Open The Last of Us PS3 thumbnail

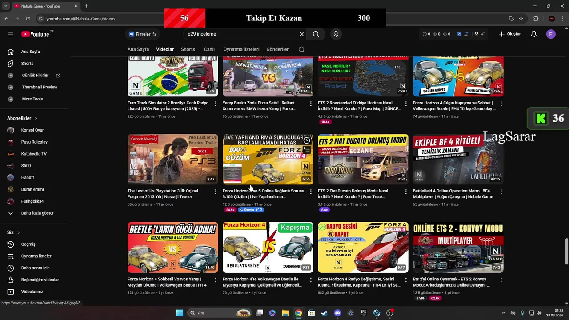pyautogui.click(x=173, y=159)
